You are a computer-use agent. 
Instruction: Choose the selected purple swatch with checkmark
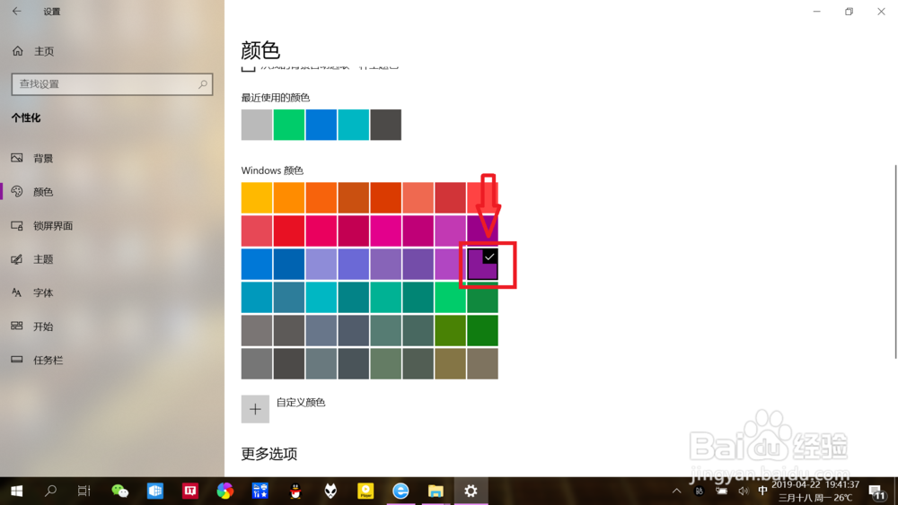pyautogui.click(x=483, y=265)
